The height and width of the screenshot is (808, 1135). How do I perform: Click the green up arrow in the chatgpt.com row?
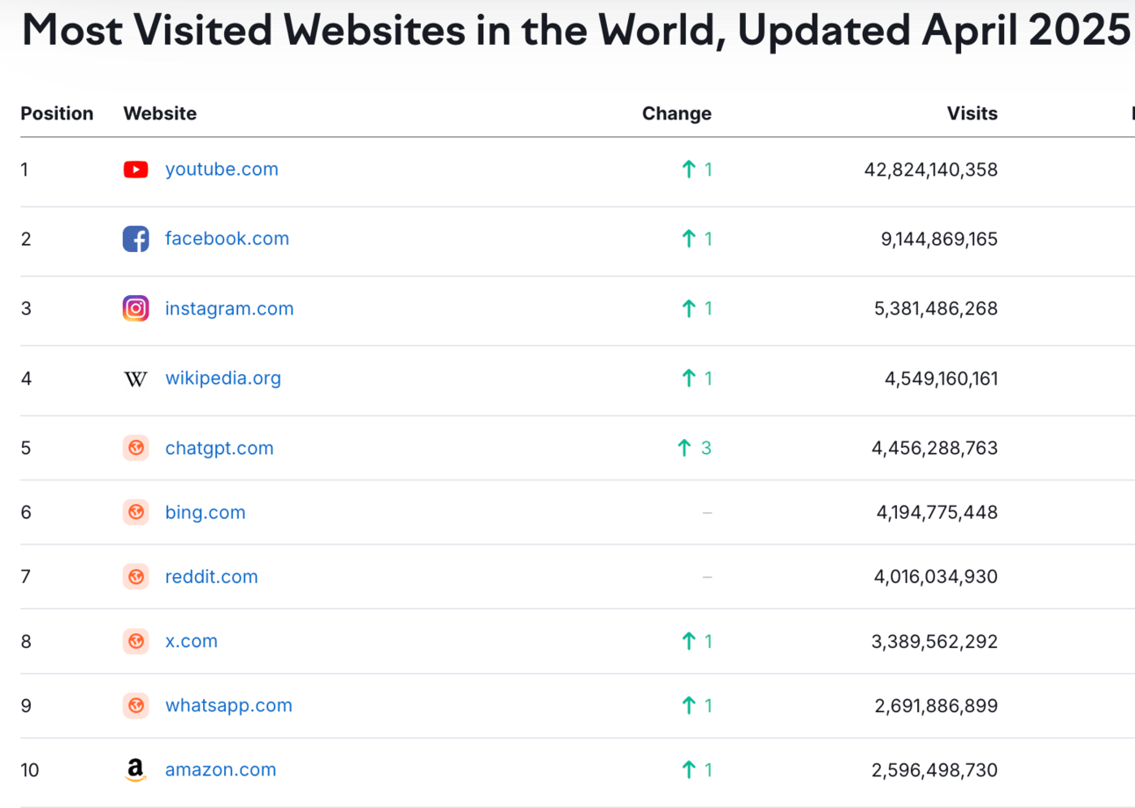tap(684, 448)
